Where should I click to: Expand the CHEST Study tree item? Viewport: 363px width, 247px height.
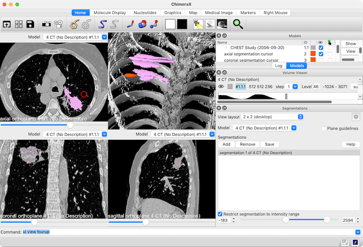[x=226, y=47]
